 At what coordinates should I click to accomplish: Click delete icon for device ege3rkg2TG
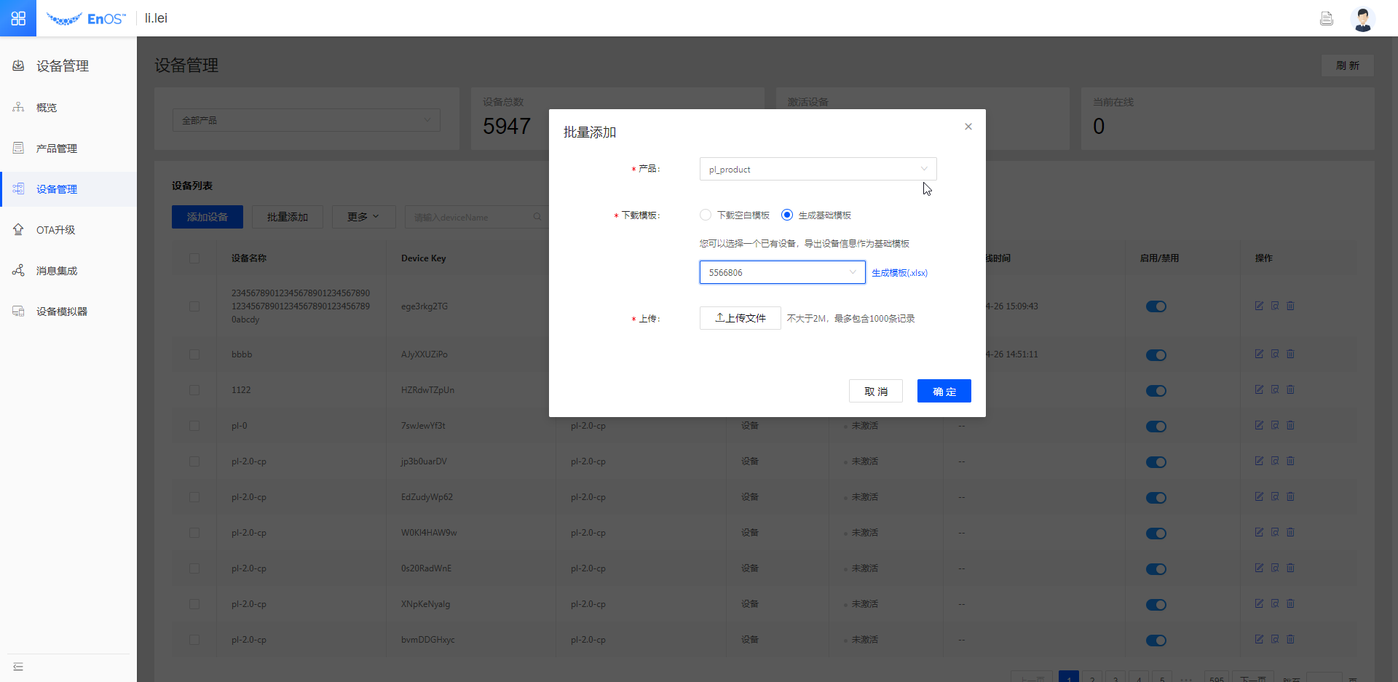(1290, 306)
